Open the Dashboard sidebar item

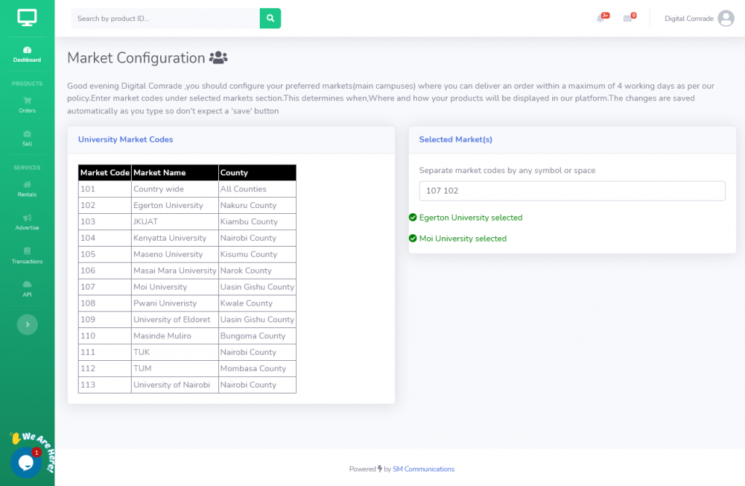click(x=27, y=55)
